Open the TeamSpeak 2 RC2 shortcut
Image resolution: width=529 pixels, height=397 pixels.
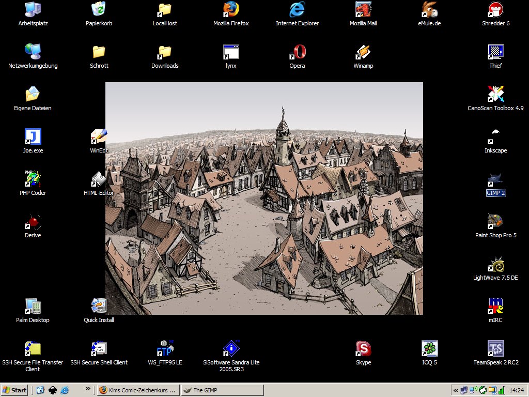pos(495,349)
